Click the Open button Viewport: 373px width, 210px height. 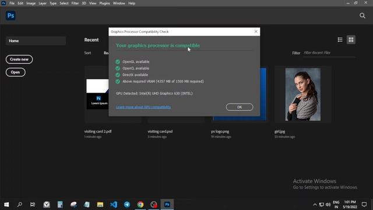coord(16,72)
